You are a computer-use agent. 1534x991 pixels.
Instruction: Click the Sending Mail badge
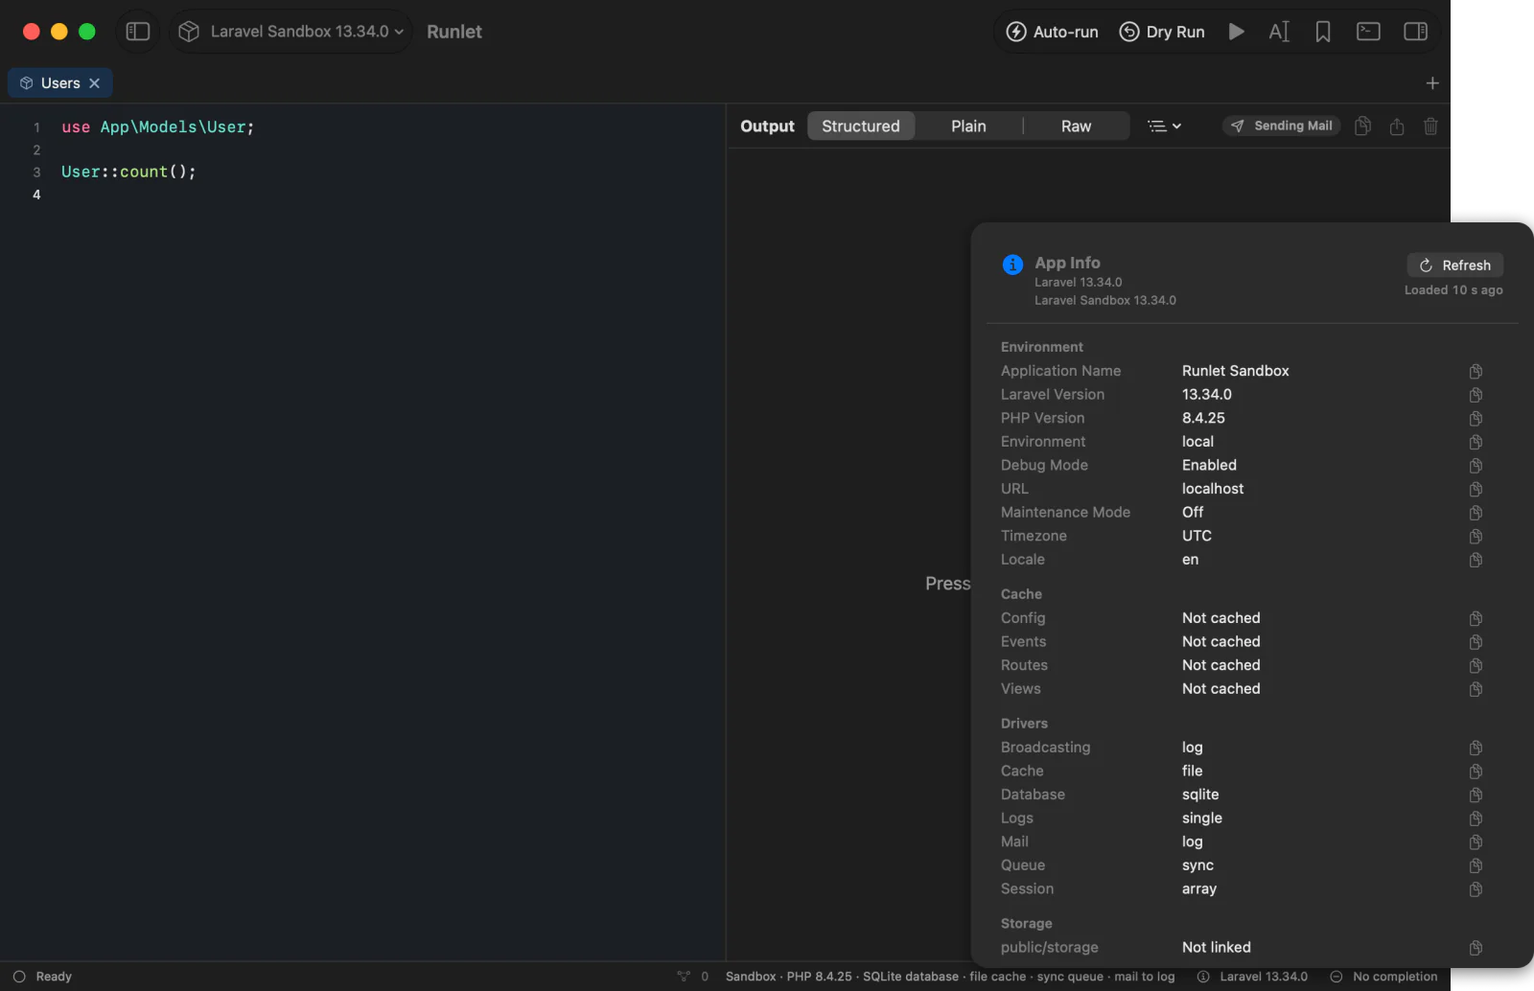1282,126
